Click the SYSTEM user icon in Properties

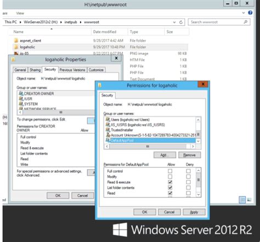(x=21, y=104)
